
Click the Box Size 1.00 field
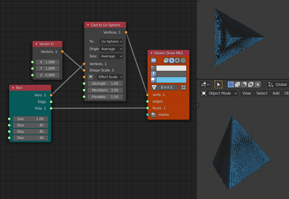31,119
